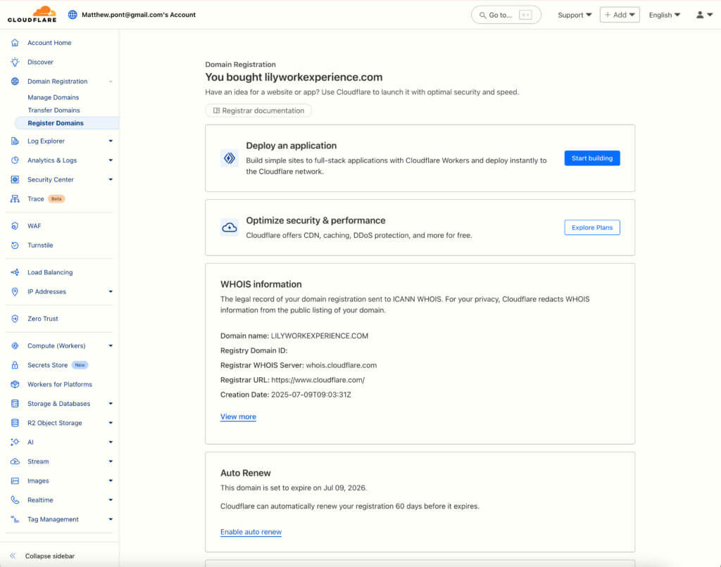This screenshot has height=567, width=721.
Task: Expand the Analytics & Logs submenu arrow
Action: 111,160
